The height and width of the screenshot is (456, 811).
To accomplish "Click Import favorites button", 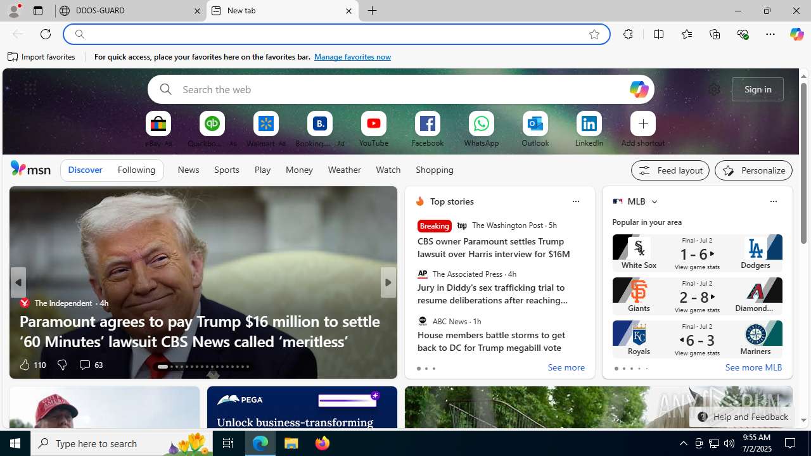I will [42, 57].
